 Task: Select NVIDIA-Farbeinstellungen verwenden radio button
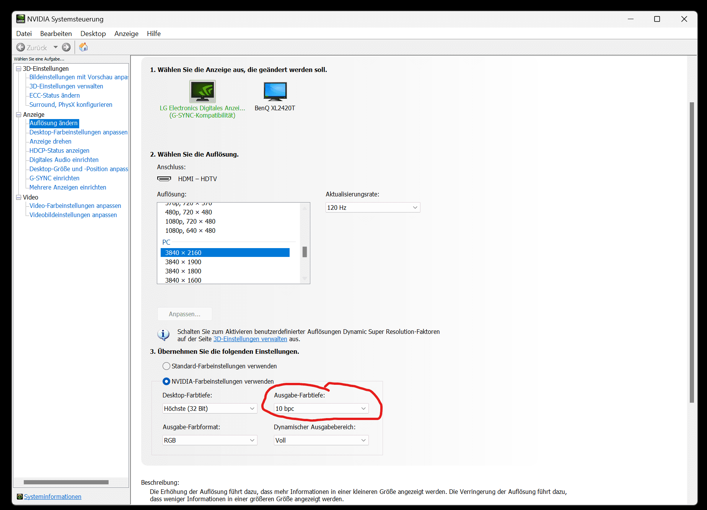[x=166, y=381]
